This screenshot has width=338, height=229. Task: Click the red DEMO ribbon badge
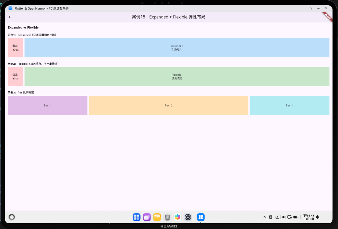(x=327, y=16)
